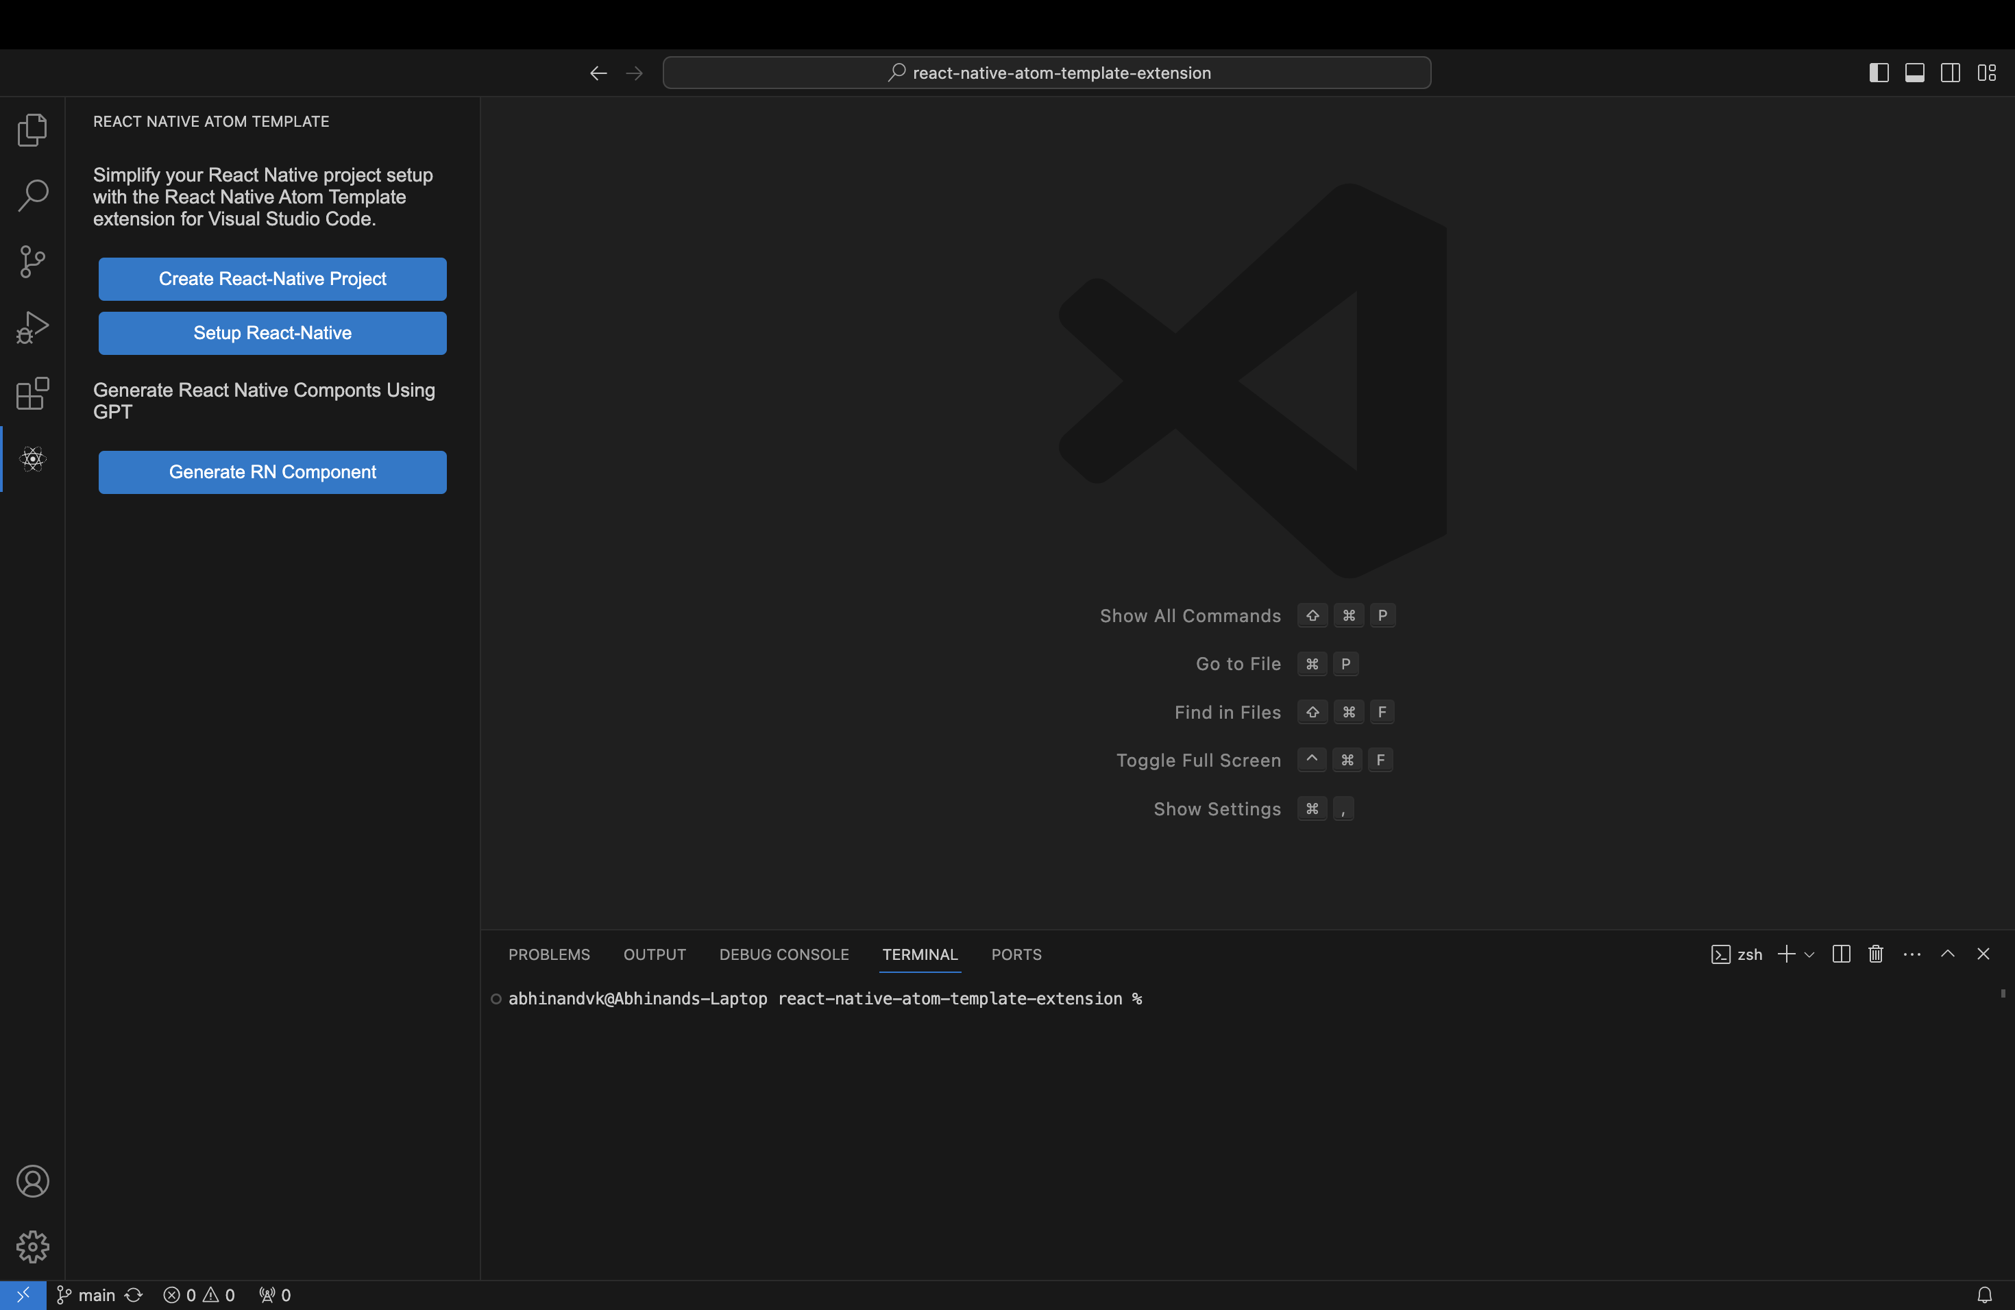The height and width of the screenshot is (1310, 2015).
Task: Open the Extensions view
Action: (32, 393)
